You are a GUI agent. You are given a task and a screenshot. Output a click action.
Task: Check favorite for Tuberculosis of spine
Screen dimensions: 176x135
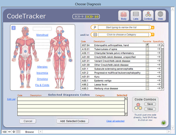(x=147, y=49)
